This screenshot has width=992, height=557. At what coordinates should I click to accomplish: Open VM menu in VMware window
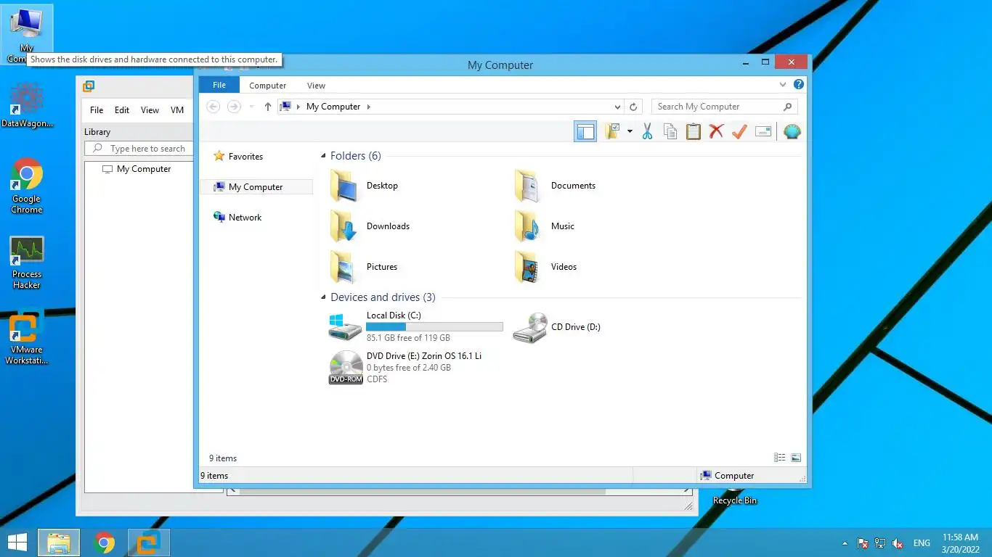pyautogui.click(x=177, y=110)
